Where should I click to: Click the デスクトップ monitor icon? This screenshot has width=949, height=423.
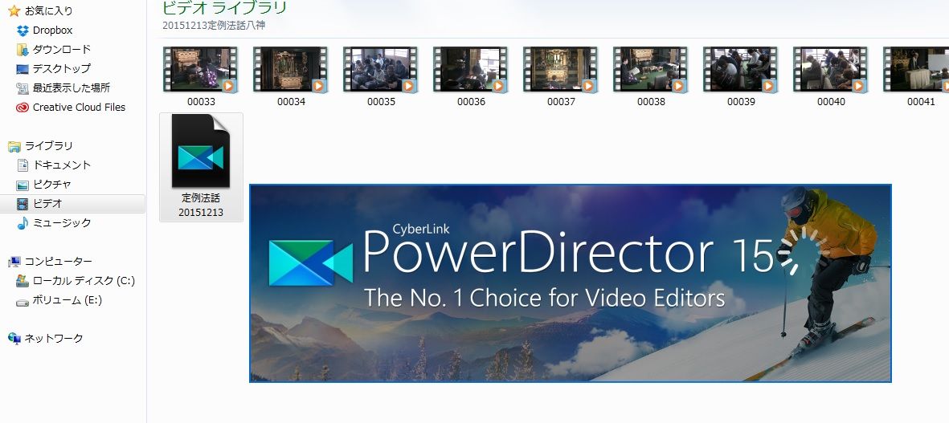coord(22,69)
